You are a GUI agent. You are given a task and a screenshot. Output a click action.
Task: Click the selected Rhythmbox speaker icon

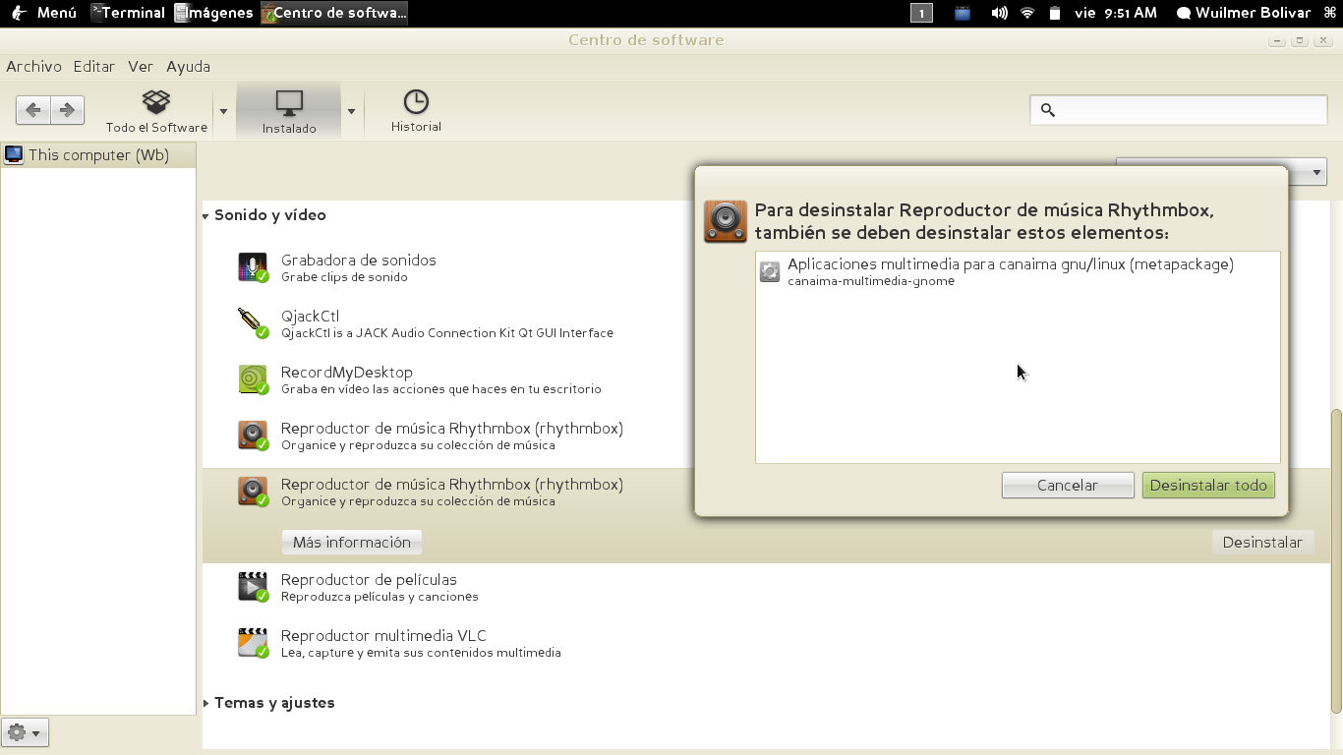(x=253, y=492)
